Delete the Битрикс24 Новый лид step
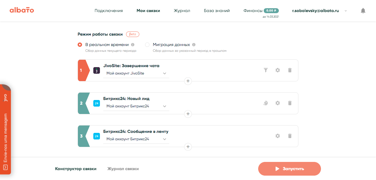This screenshot has height=180, width=376. [x=290, y=103]
